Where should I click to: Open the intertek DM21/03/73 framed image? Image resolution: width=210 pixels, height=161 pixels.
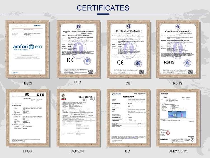178,118
